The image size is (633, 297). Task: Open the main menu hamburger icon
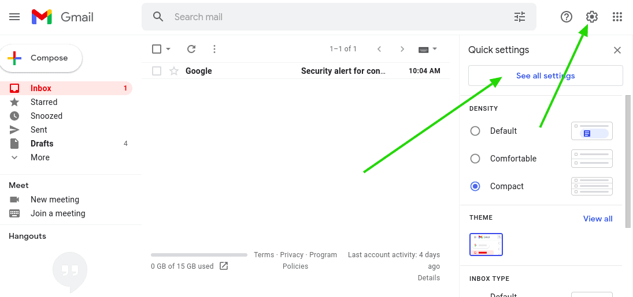click(x=14, y=17)
